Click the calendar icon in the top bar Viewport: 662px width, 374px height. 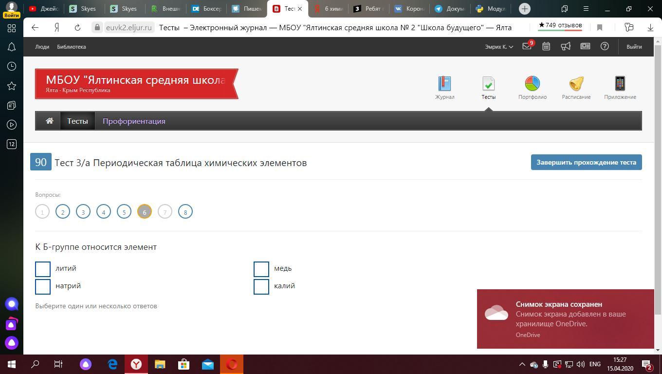point(546,46)
